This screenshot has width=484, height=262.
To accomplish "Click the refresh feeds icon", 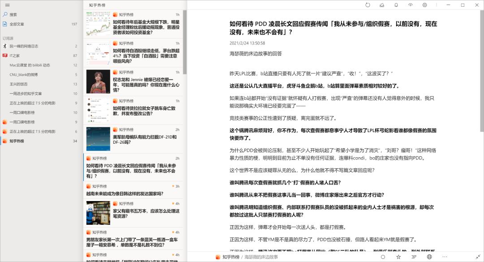I will (x=367, y=5).
